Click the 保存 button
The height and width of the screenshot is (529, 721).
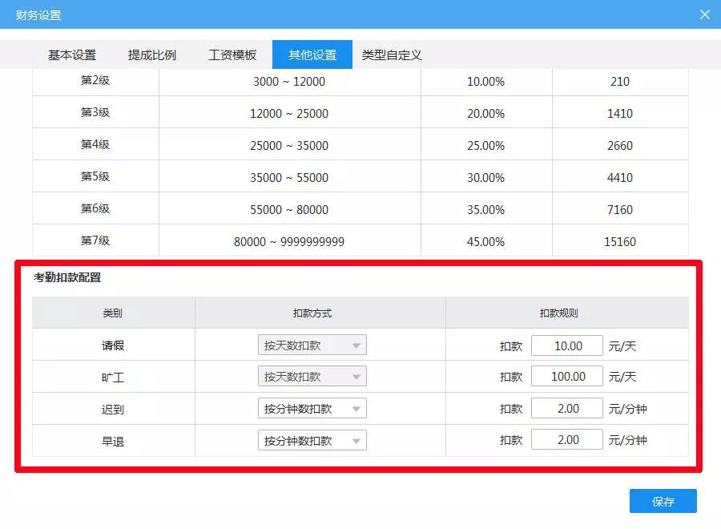coord(664,501)
